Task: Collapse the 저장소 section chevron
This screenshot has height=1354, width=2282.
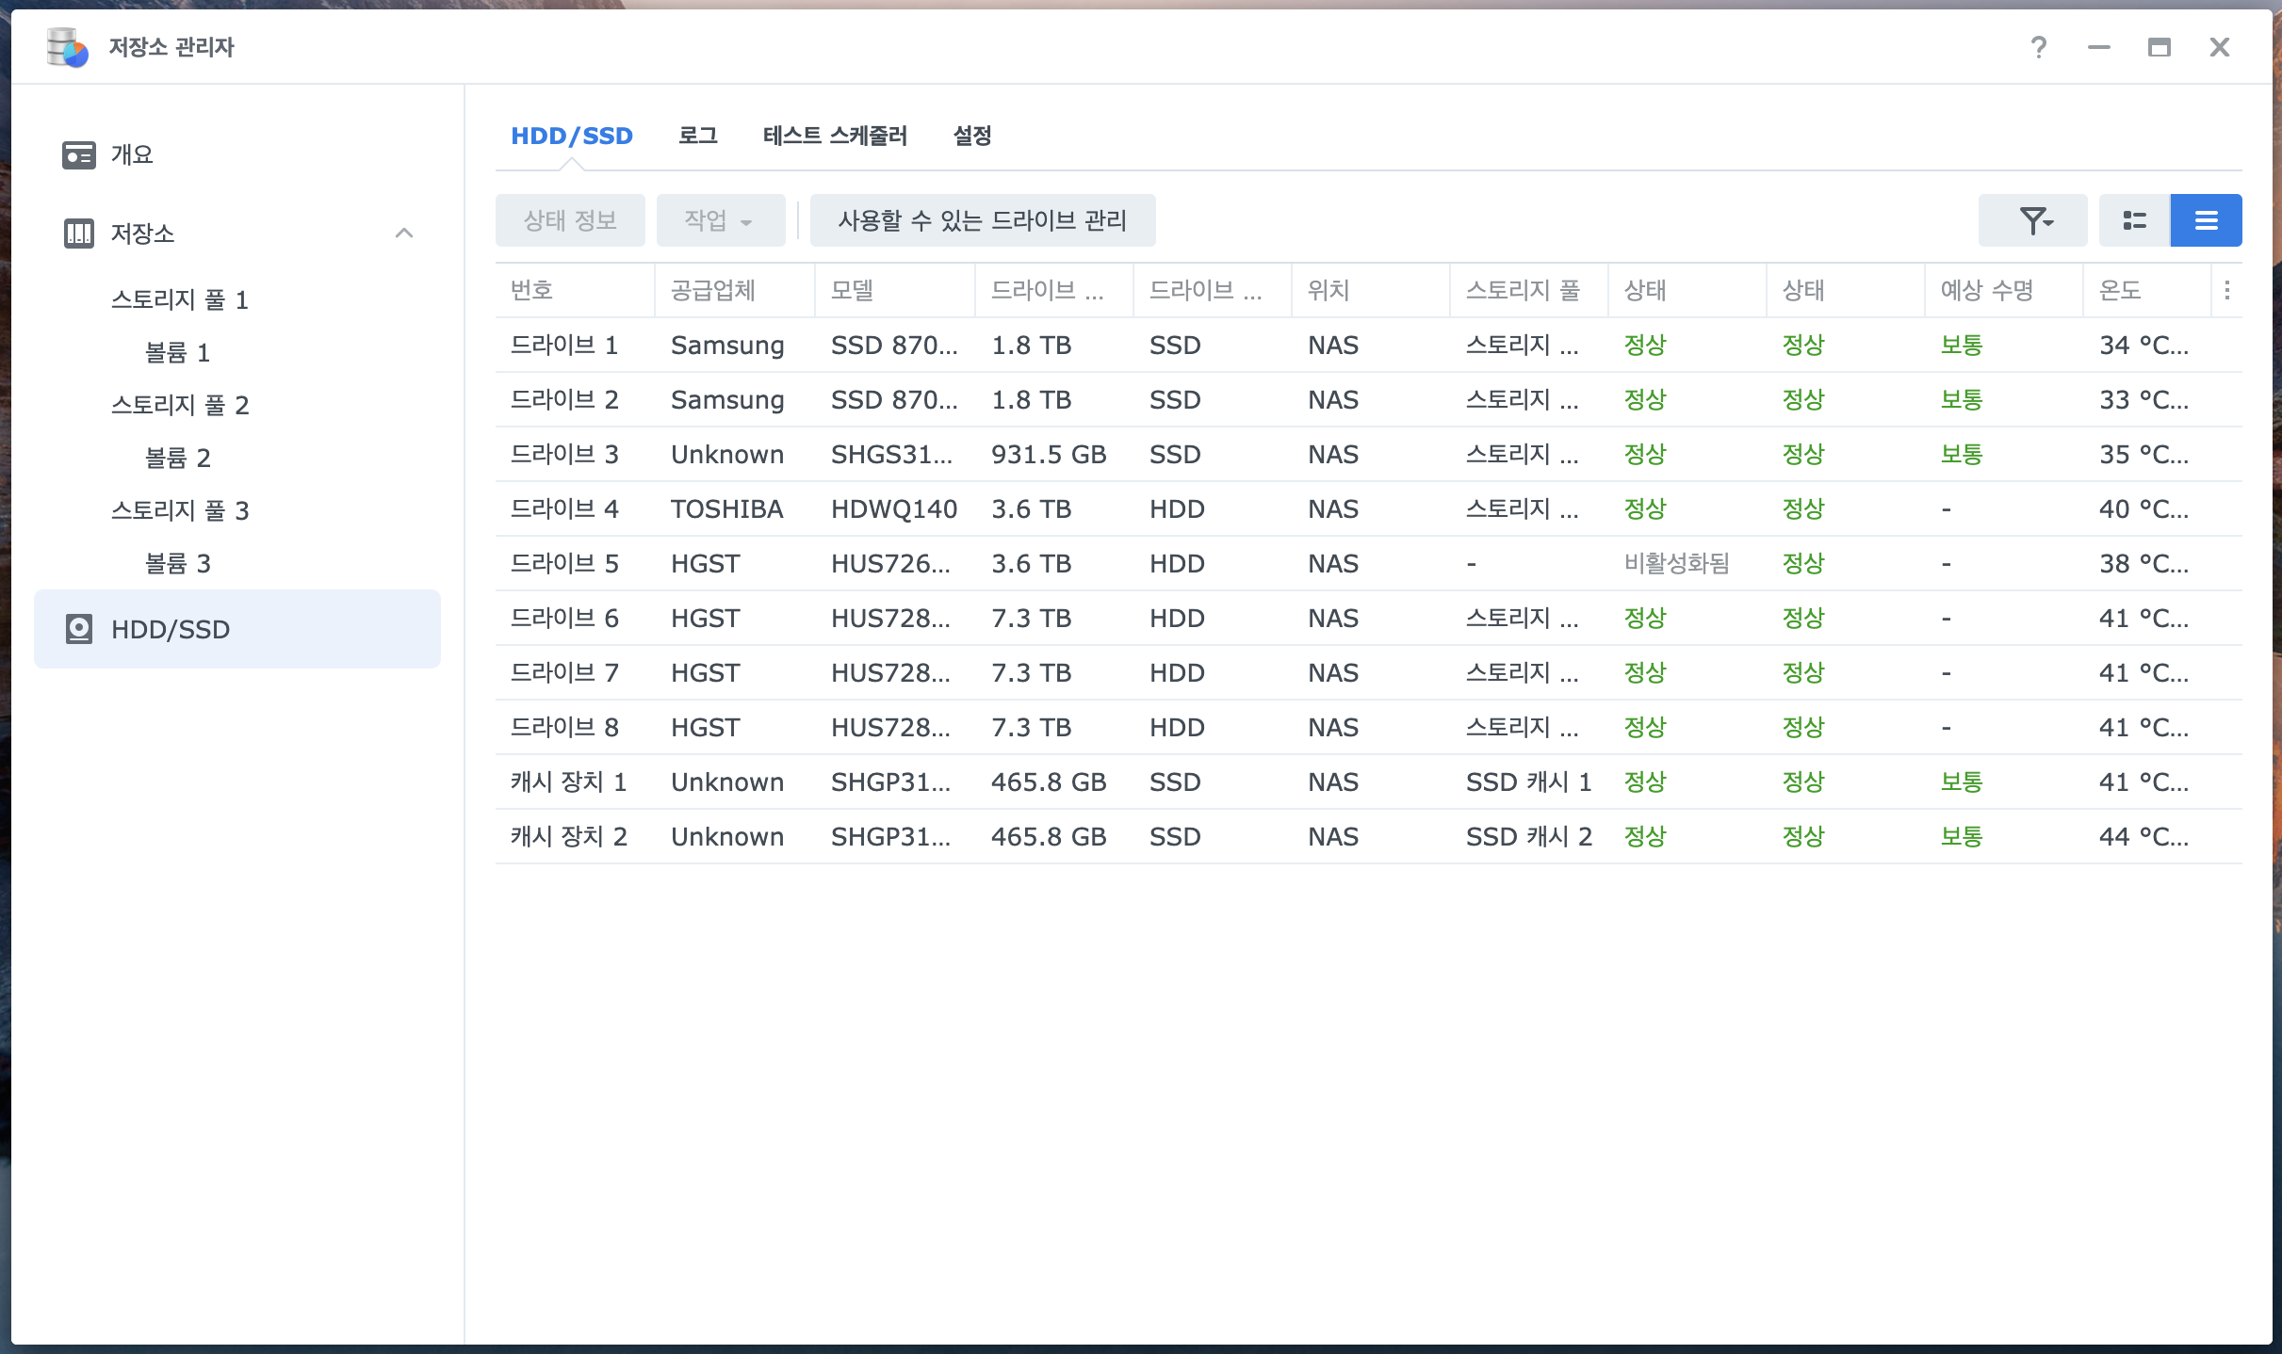Action: pos(404,233)
